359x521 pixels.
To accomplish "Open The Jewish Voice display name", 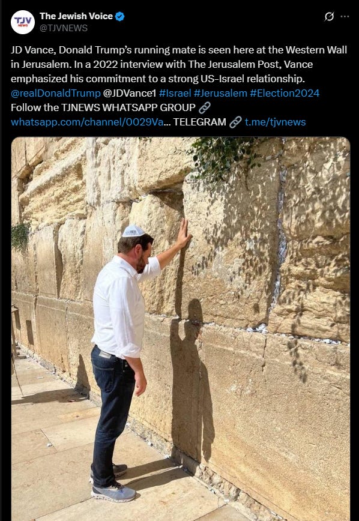I will [x=76, y=16].
